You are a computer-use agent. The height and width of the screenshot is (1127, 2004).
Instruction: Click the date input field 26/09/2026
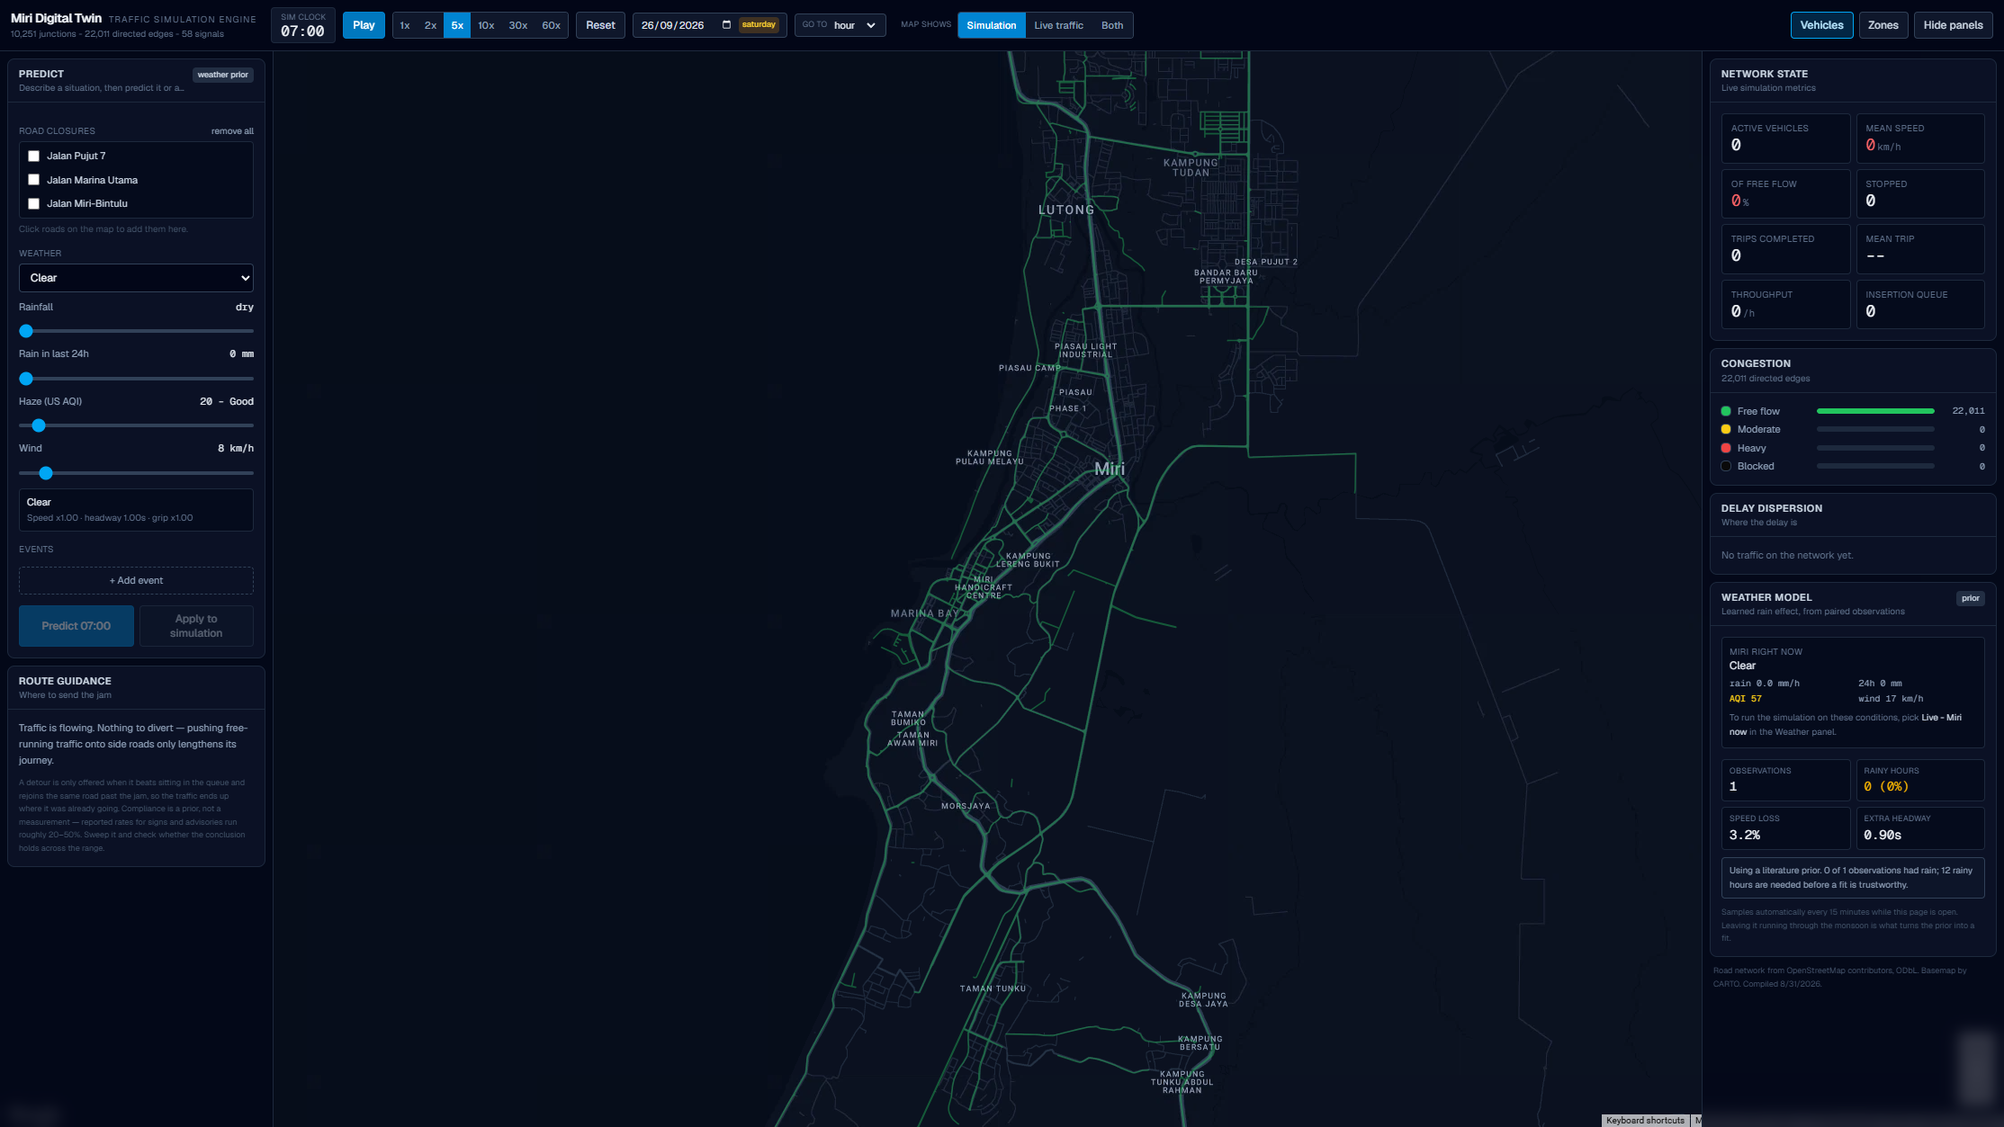tap(709, 25)
